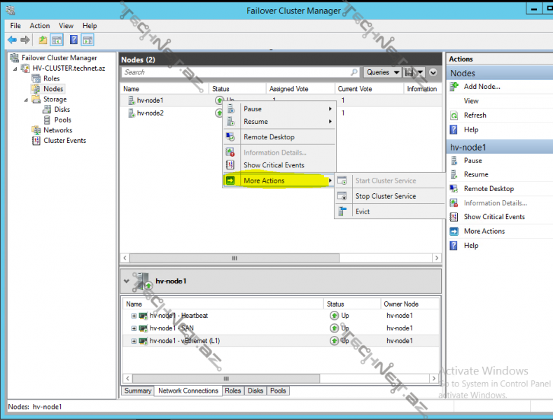The width and height of the screenshot is (553, 420).
Task: Click the Back arrow toolbar icon
Action: point(12,40)
